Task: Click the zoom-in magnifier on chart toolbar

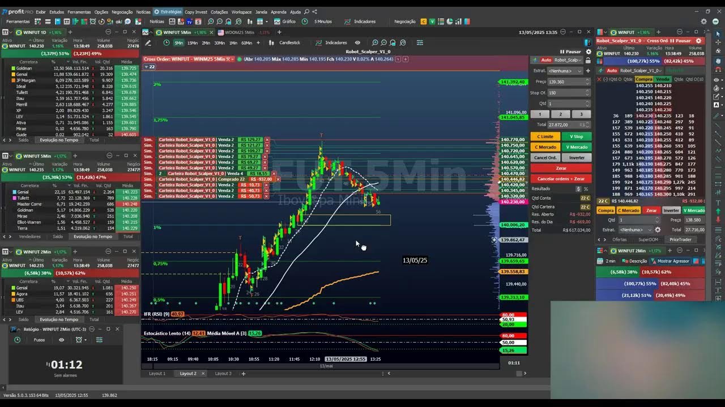Action: point(375,42)
